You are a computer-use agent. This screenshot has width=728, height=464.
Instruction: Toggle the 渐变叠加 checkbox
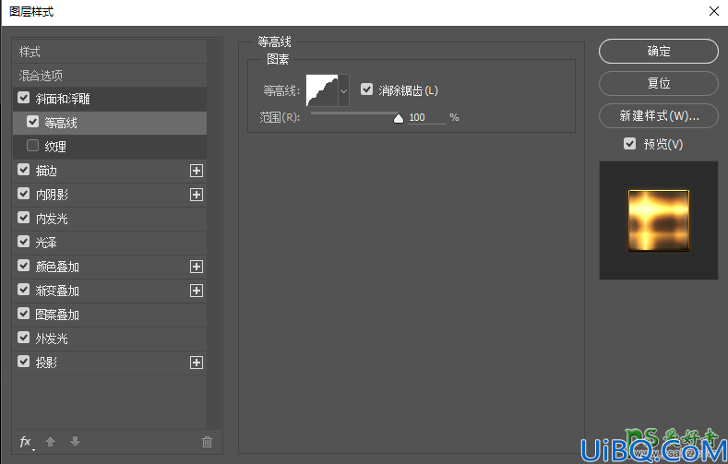tap(23, 290)
